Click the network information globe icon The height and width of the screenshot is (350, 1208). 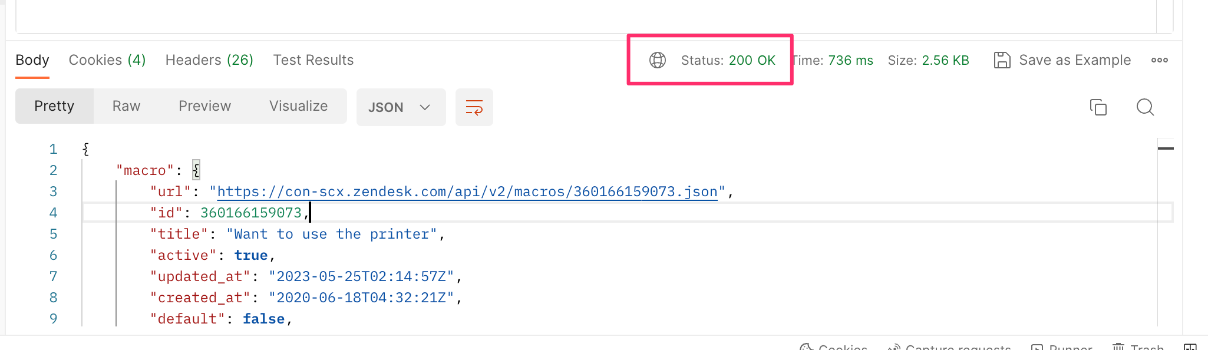point(657,60)
